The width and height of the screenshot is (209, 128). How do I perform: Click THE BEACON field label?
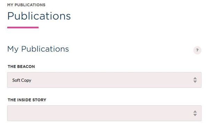tap(21, 66)
